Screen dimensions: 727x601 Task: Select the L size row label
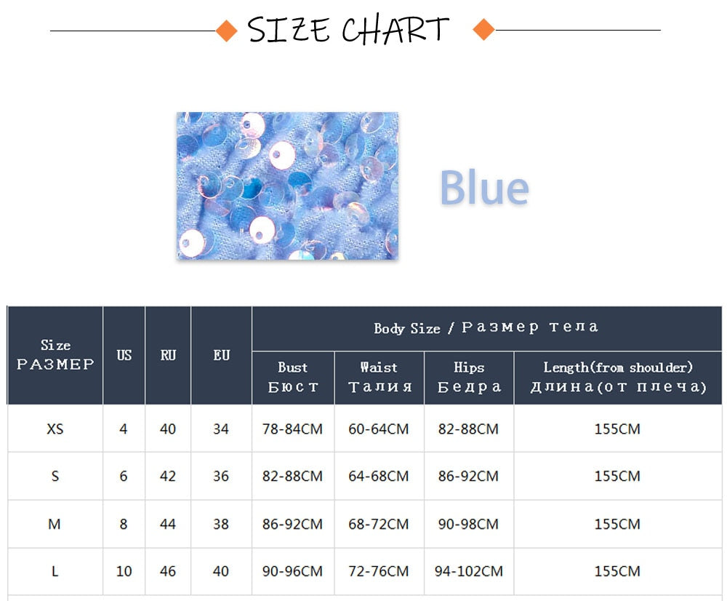tap(55, 571)
